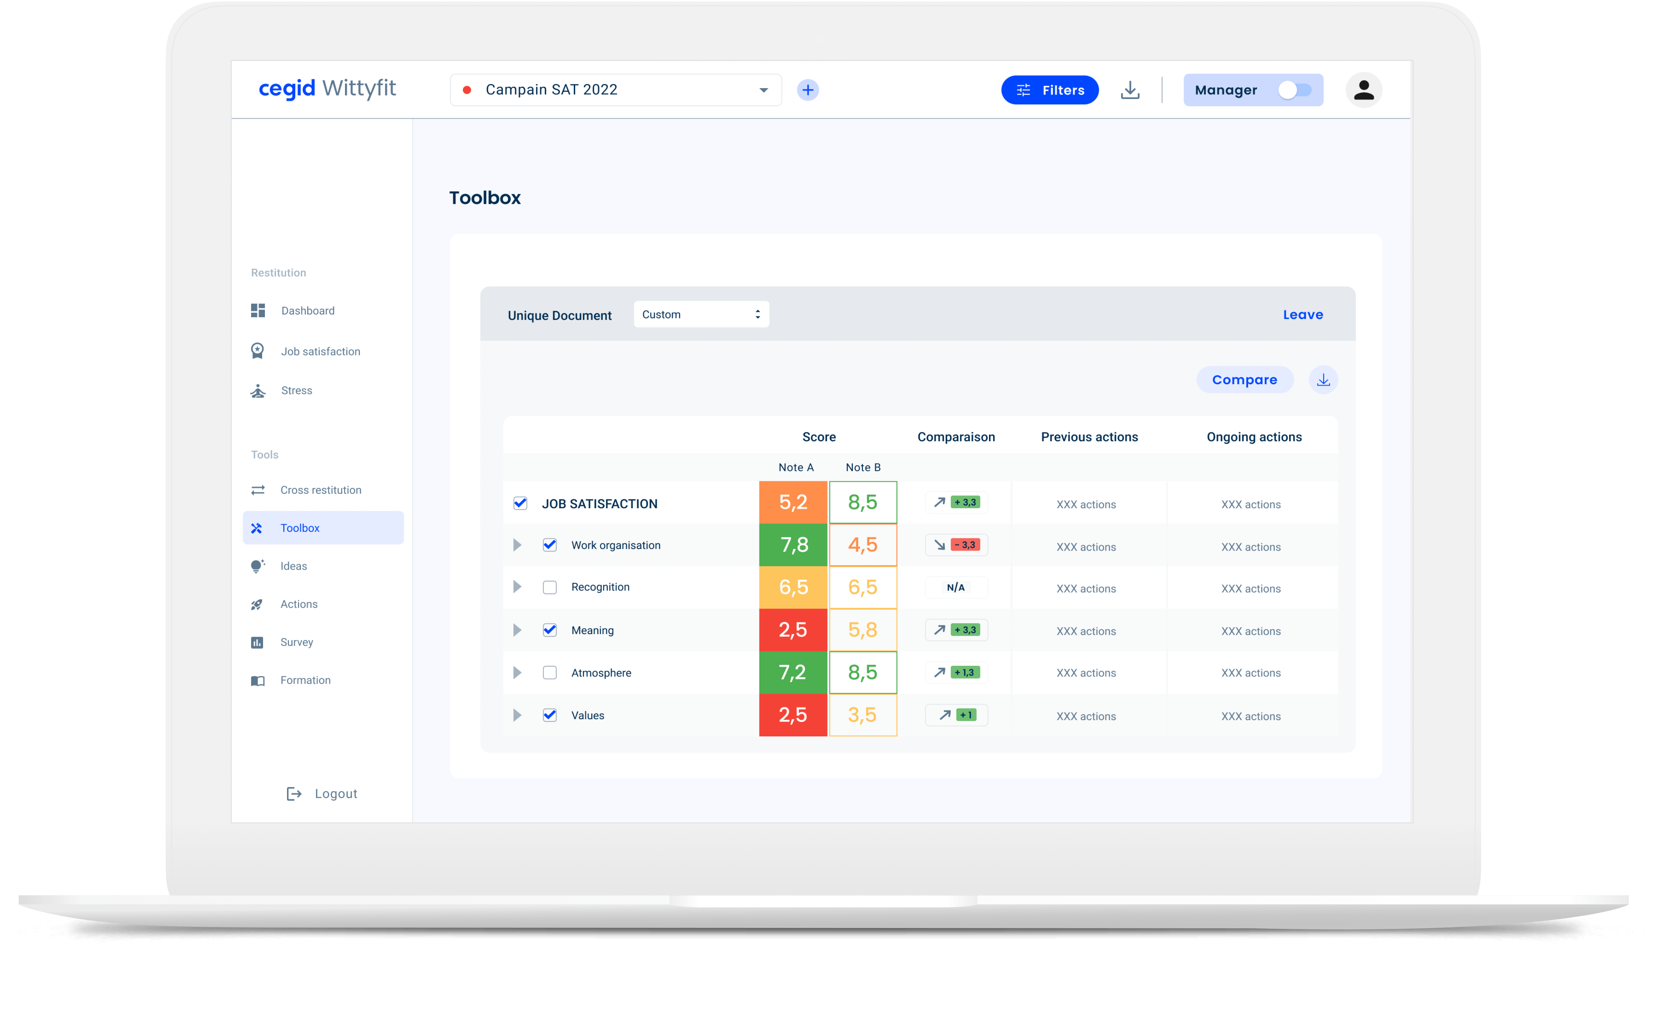Click the Dashboard grid icon
The width and height of the screenshot is (1653, 1018).
click(x=258, y=310)
